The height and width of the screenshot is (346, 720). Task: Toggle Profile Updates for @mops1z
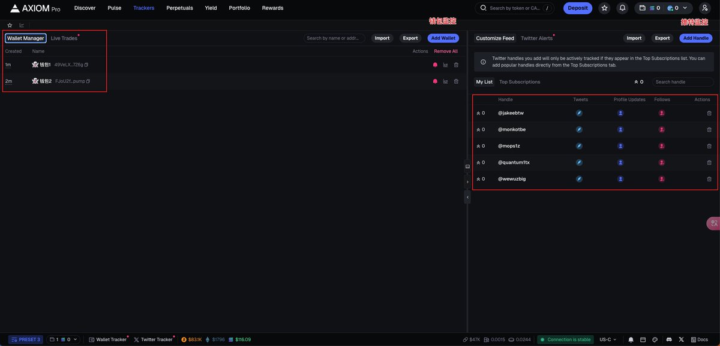pos(620,146)
